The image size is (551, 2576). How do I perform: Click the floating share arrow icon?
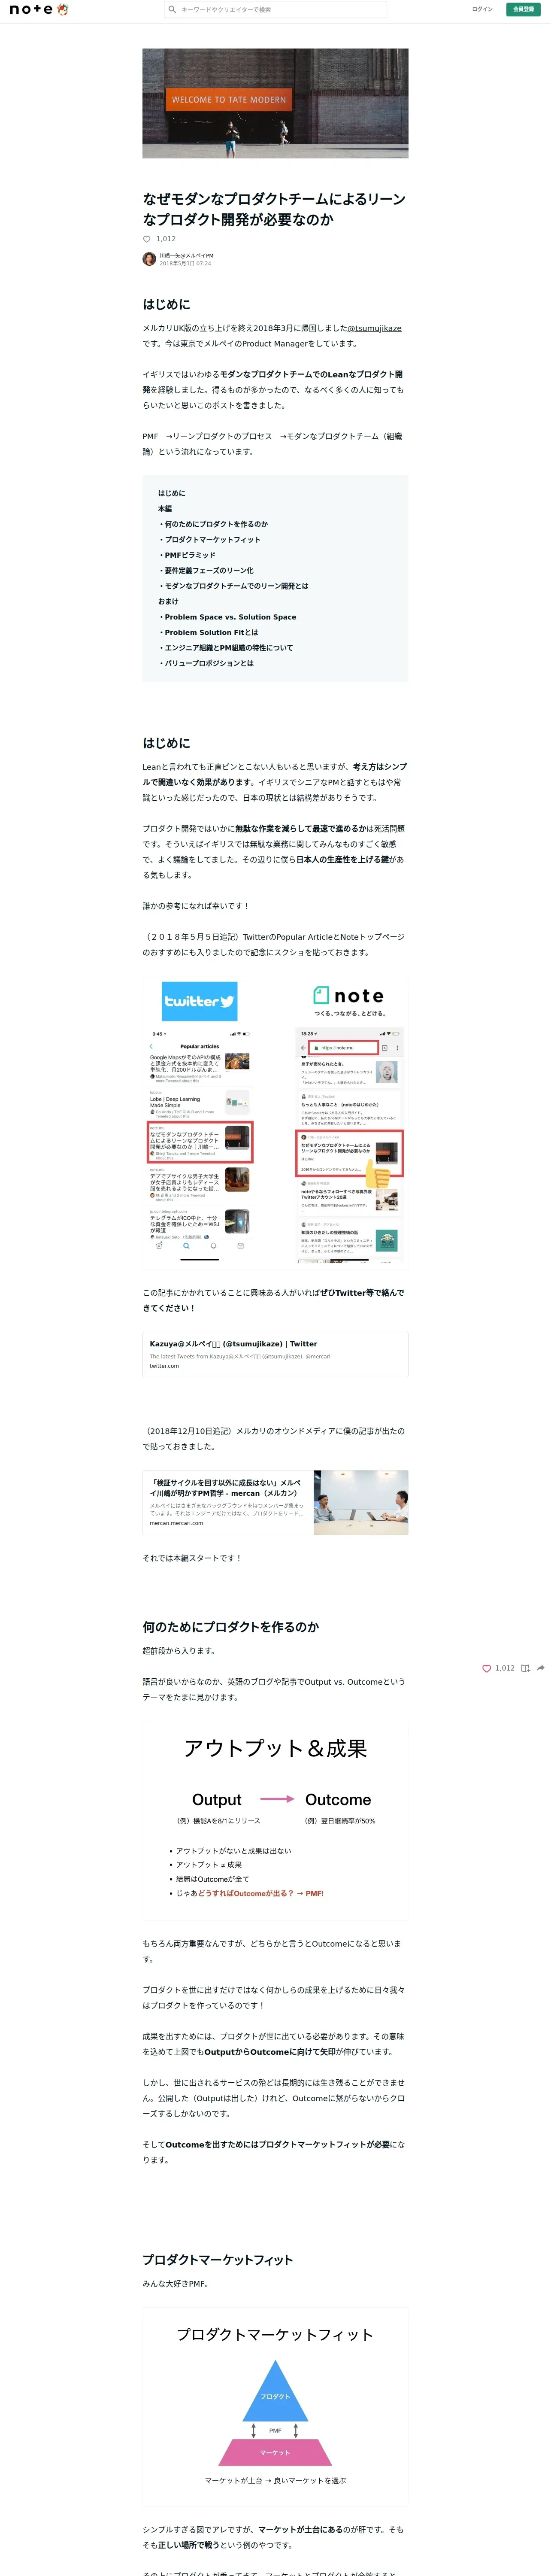click(541, 1668)
